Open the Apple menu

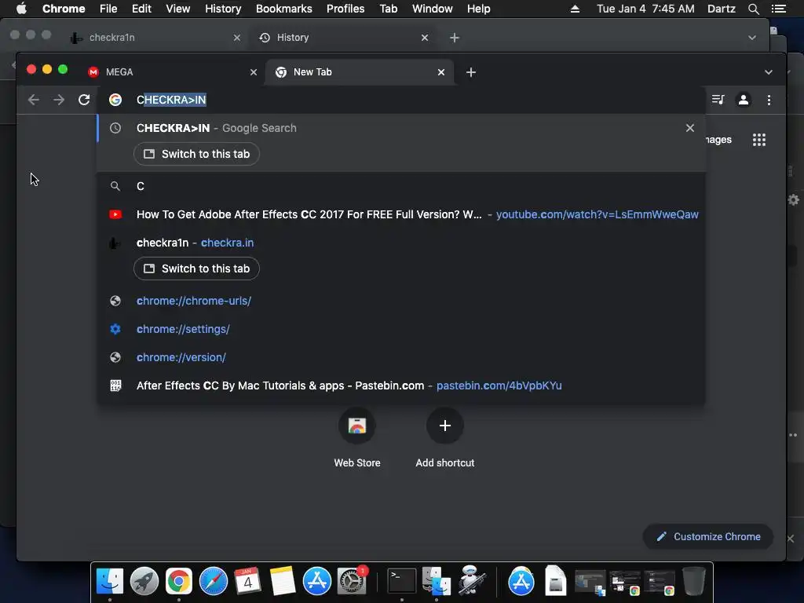click(x=21, y=9)
